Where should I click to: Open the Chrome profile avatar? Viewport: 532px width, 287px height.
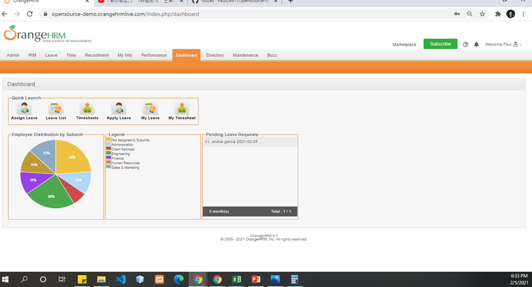pyautogui.click(x=511, y=14)
